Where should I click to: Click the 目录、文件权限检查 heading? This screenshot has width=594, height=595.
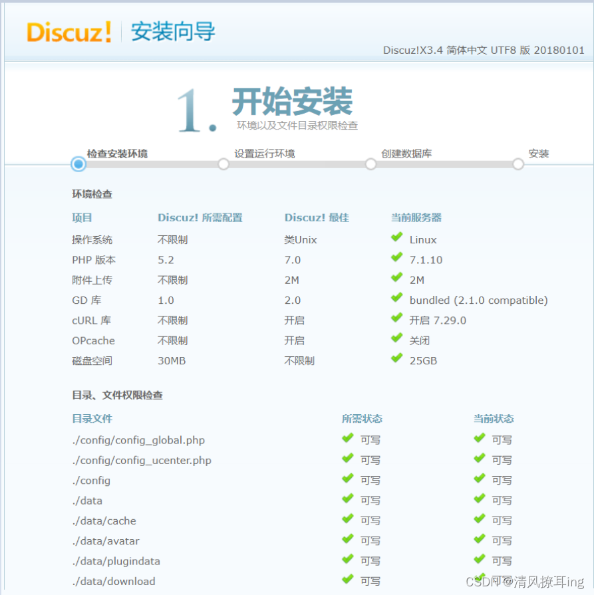(x=117, y=396)
